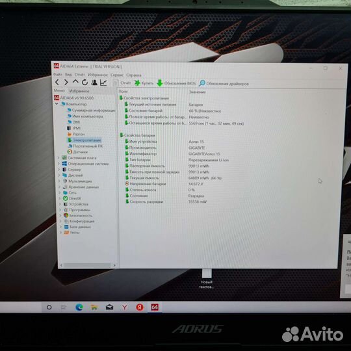Open the user manager toolbar icon

coord(94,83)
